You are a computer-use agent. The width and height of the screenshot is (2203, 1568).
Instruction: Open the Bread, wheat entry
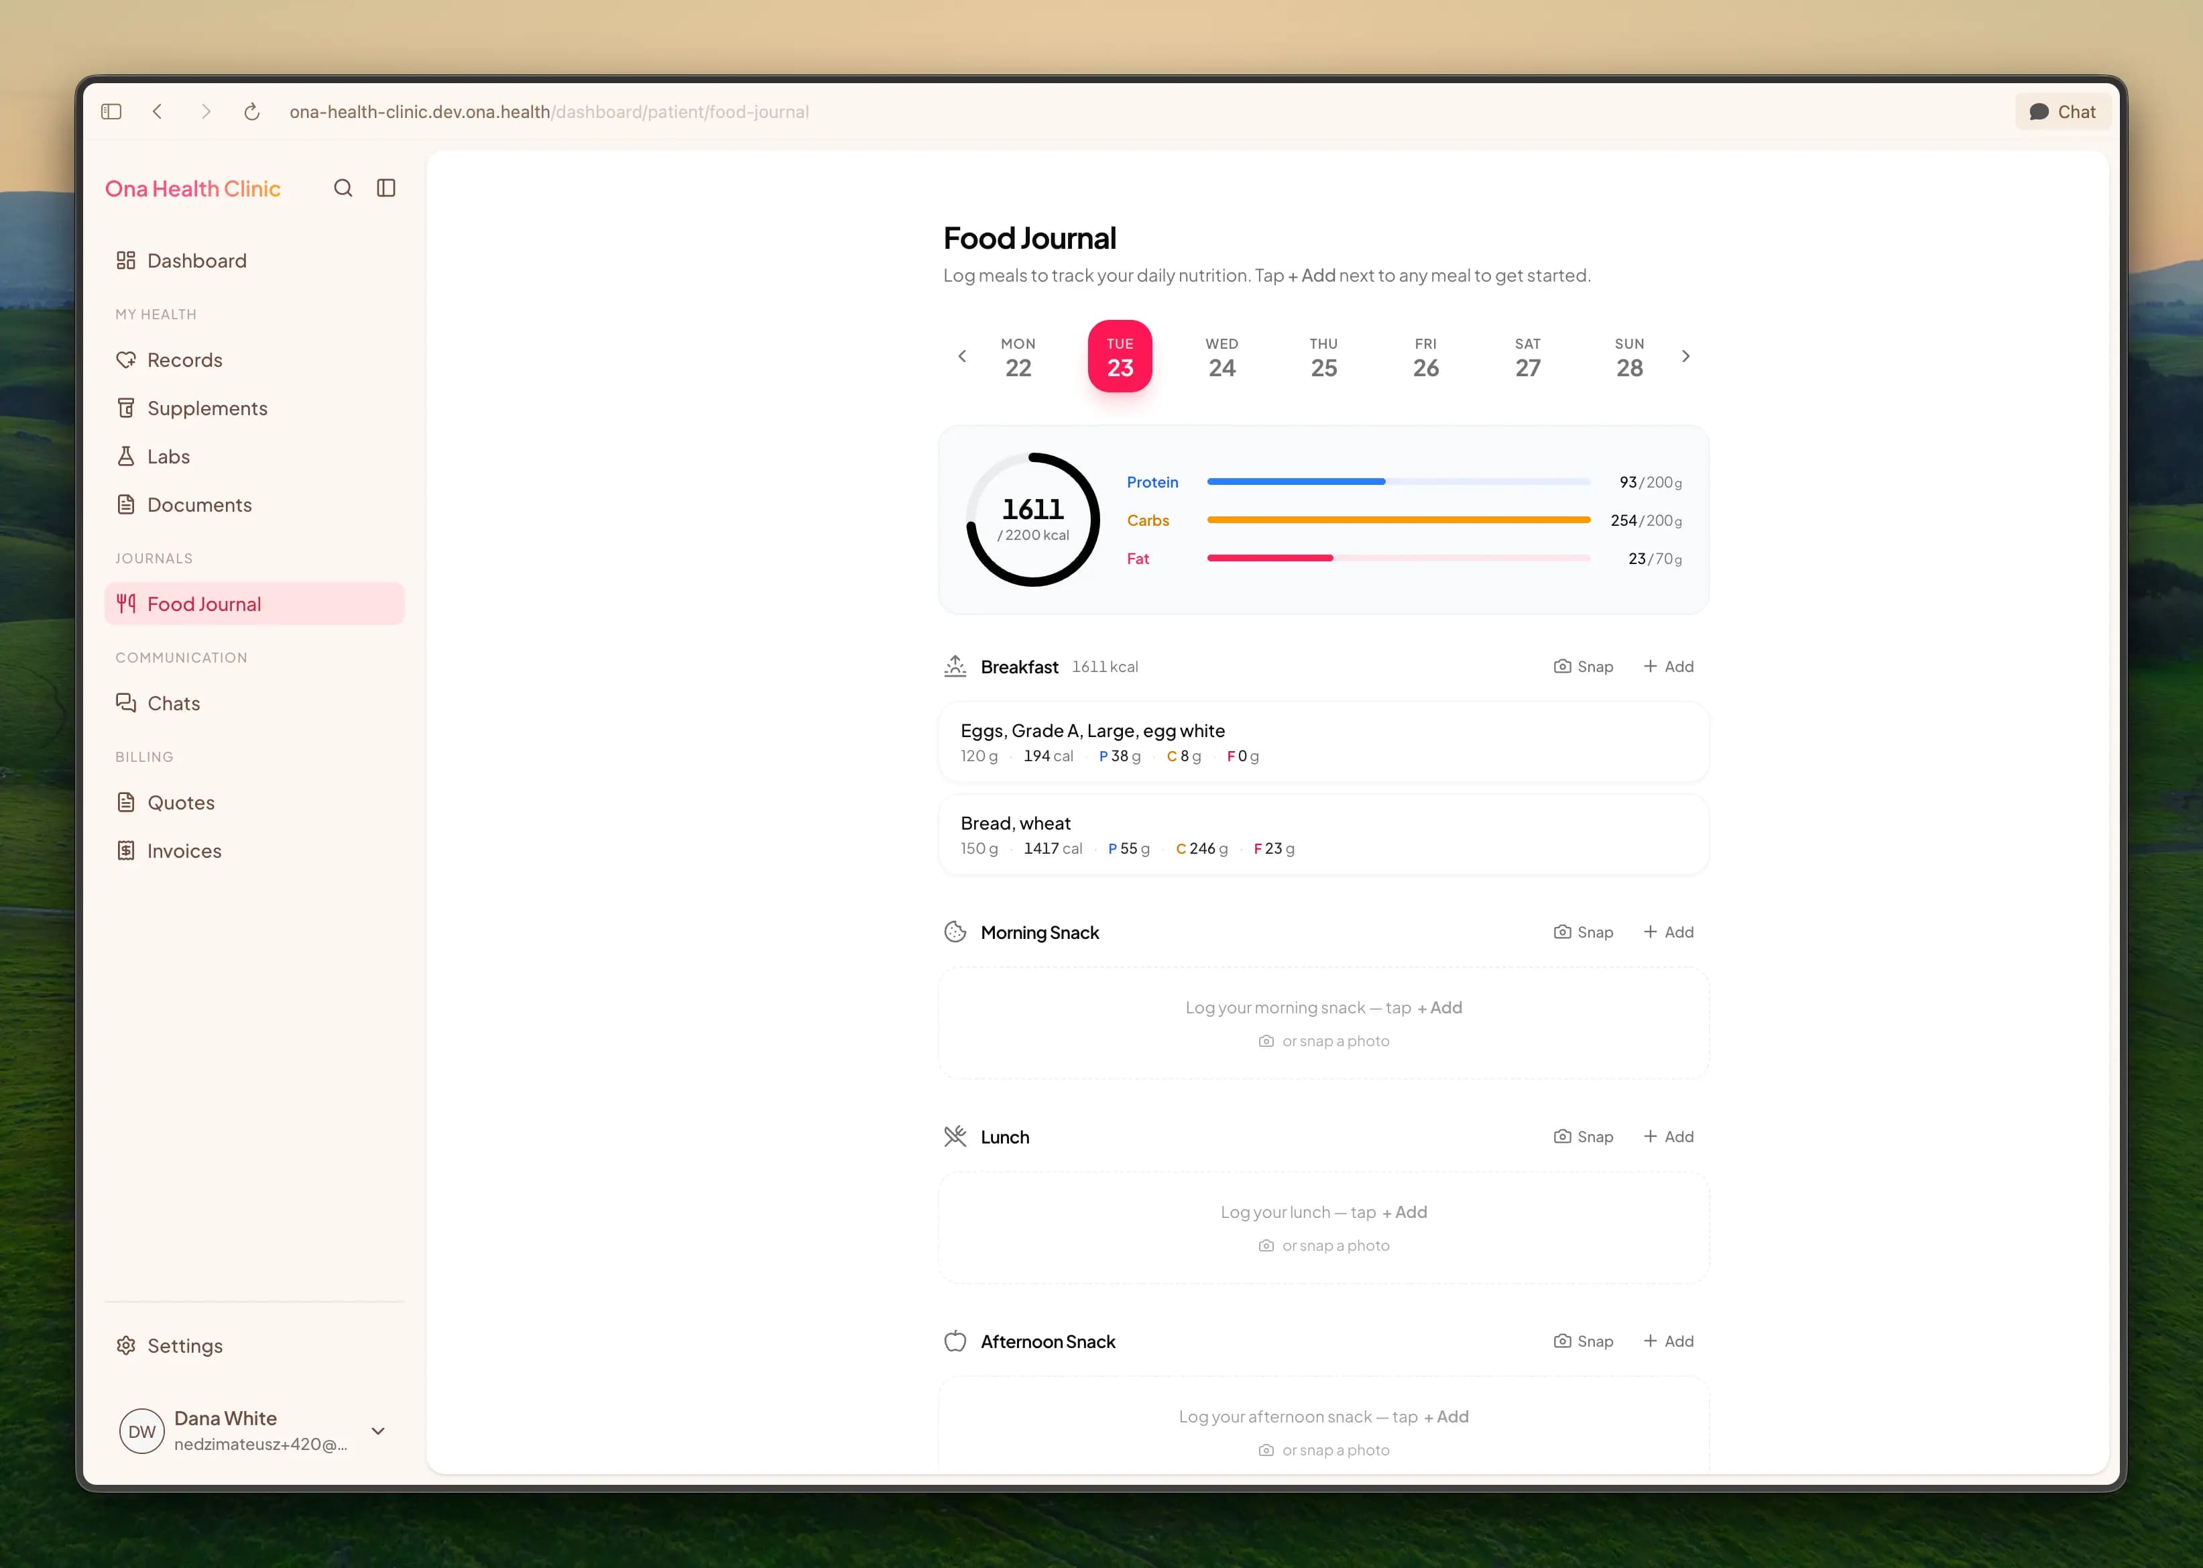1323,835
